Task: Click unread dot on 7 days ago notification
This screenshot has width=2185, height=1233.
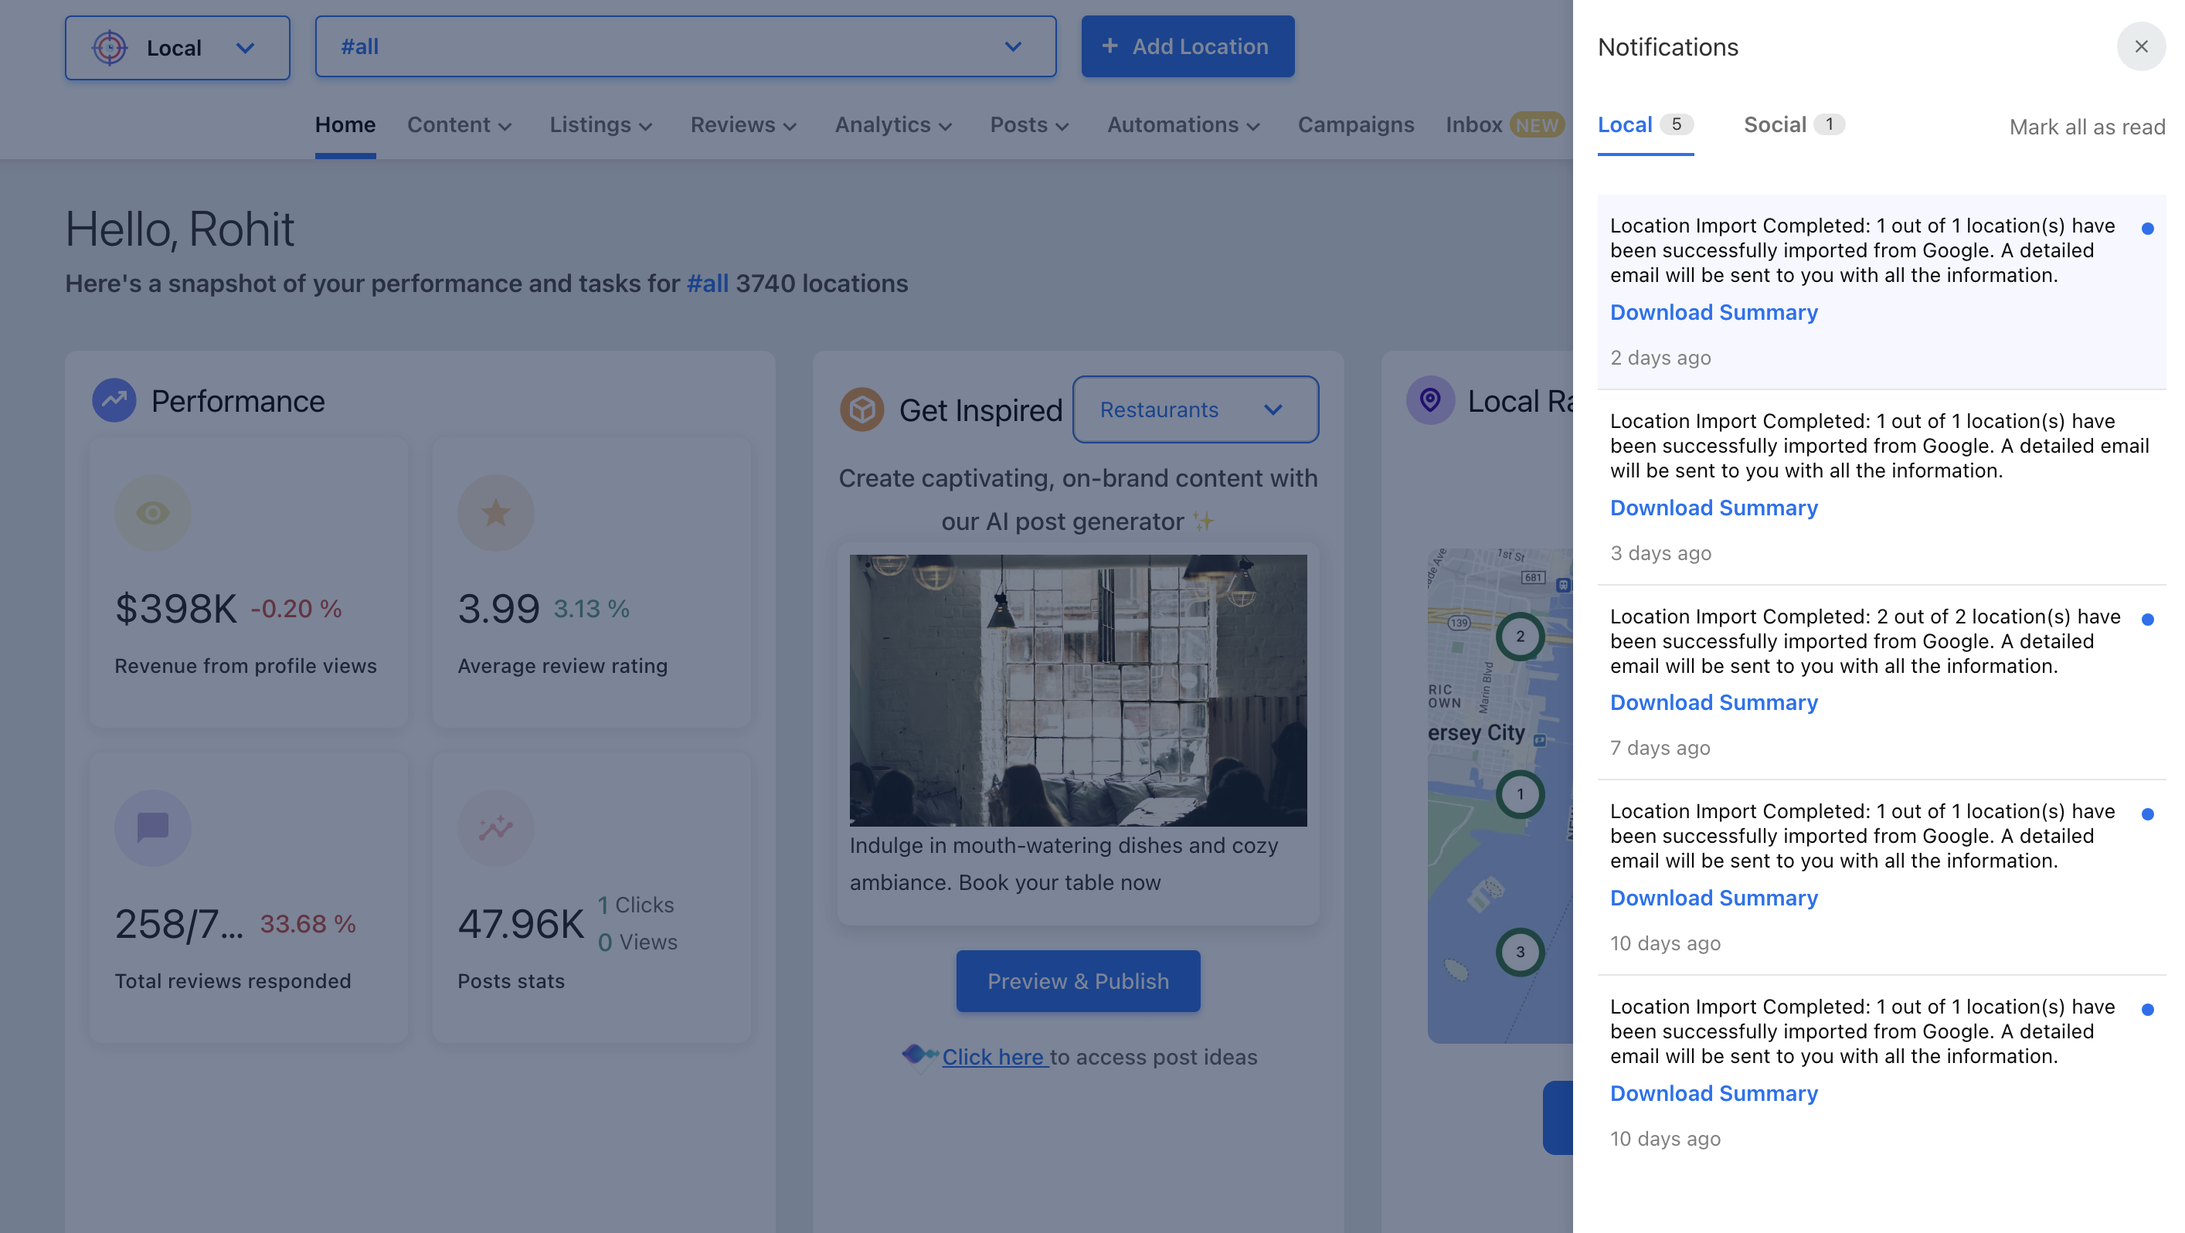Action: click(x=2147, y=619)
